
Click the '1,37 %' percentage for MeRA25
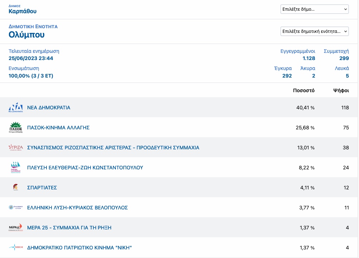click(x=307, y=228)
